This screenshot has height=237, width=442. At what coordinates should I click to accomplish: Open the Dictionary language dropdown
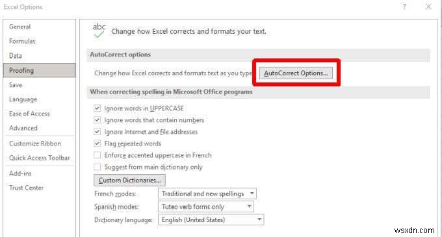click(x=211, y=219)
